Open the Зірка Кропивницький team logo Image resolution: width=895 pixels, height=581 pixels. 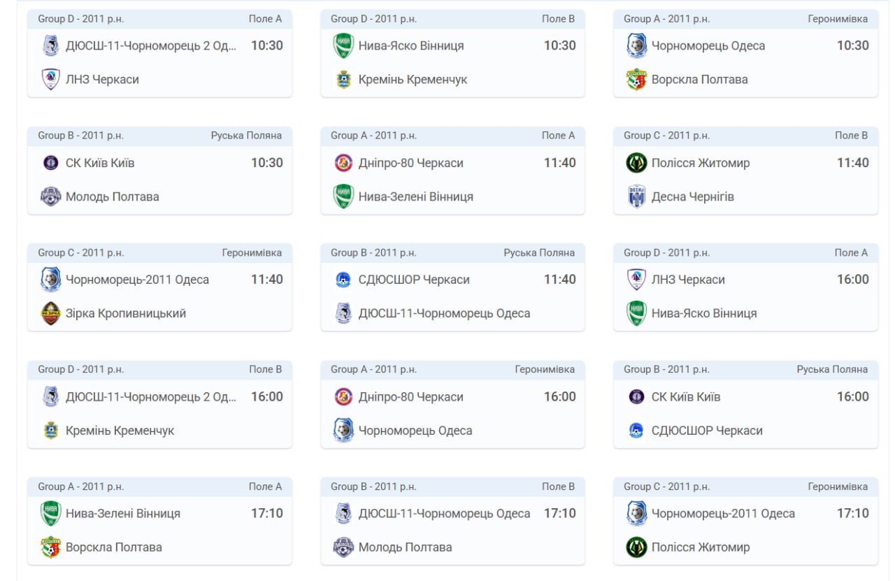pos(50,313)
